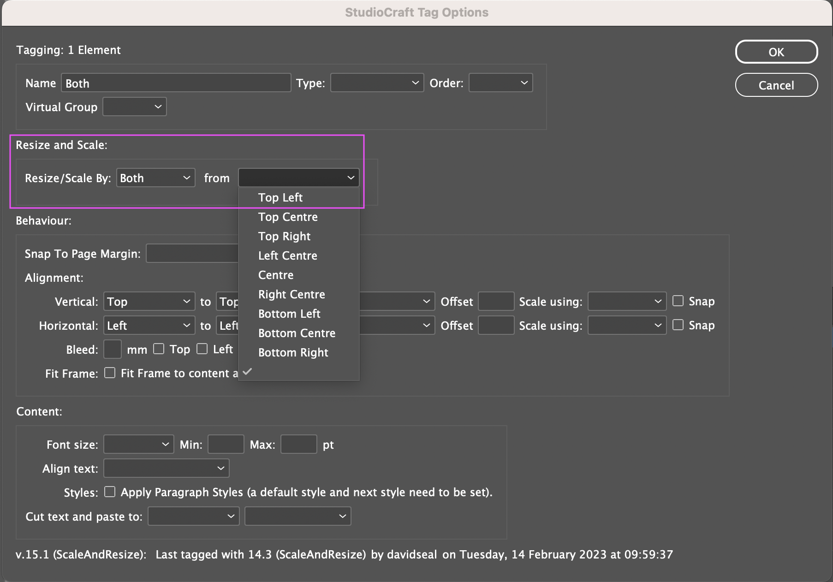Click the Horizontal row Offset field
833x582 pixels.
(x=496, y=326)
